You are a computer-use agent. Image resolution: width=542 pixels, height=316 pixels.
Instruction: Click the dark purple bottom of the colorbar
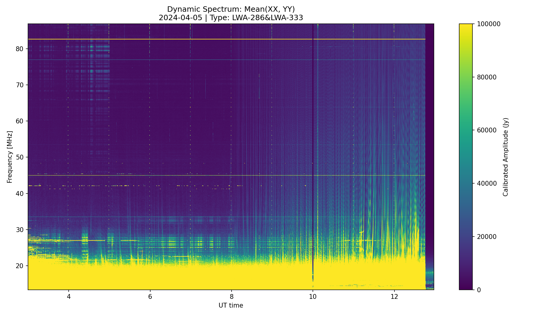tap(466, 288)
